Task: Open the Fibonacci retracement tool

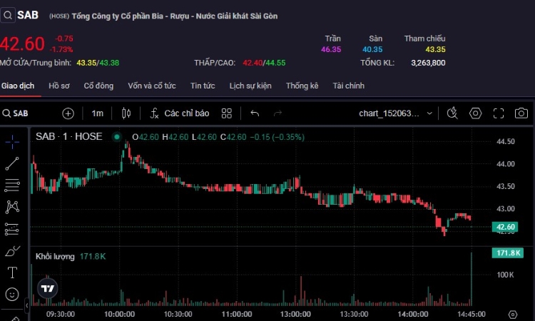Action: (x=12, y=185)
